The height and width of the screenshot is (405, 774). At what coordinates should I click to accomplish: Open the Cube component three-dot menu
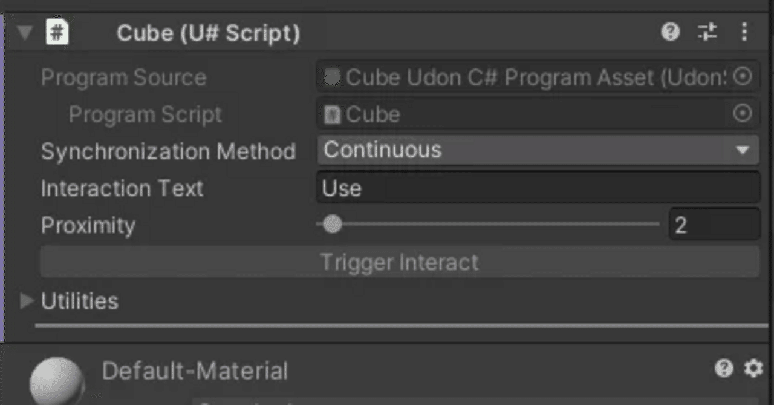click(744, 32)
